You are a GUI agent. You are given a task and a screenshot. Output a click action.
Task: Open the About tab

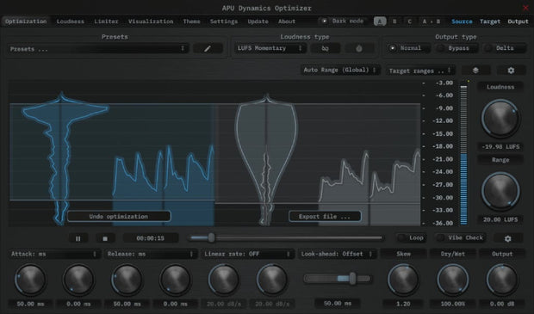(x=287, y=22)
